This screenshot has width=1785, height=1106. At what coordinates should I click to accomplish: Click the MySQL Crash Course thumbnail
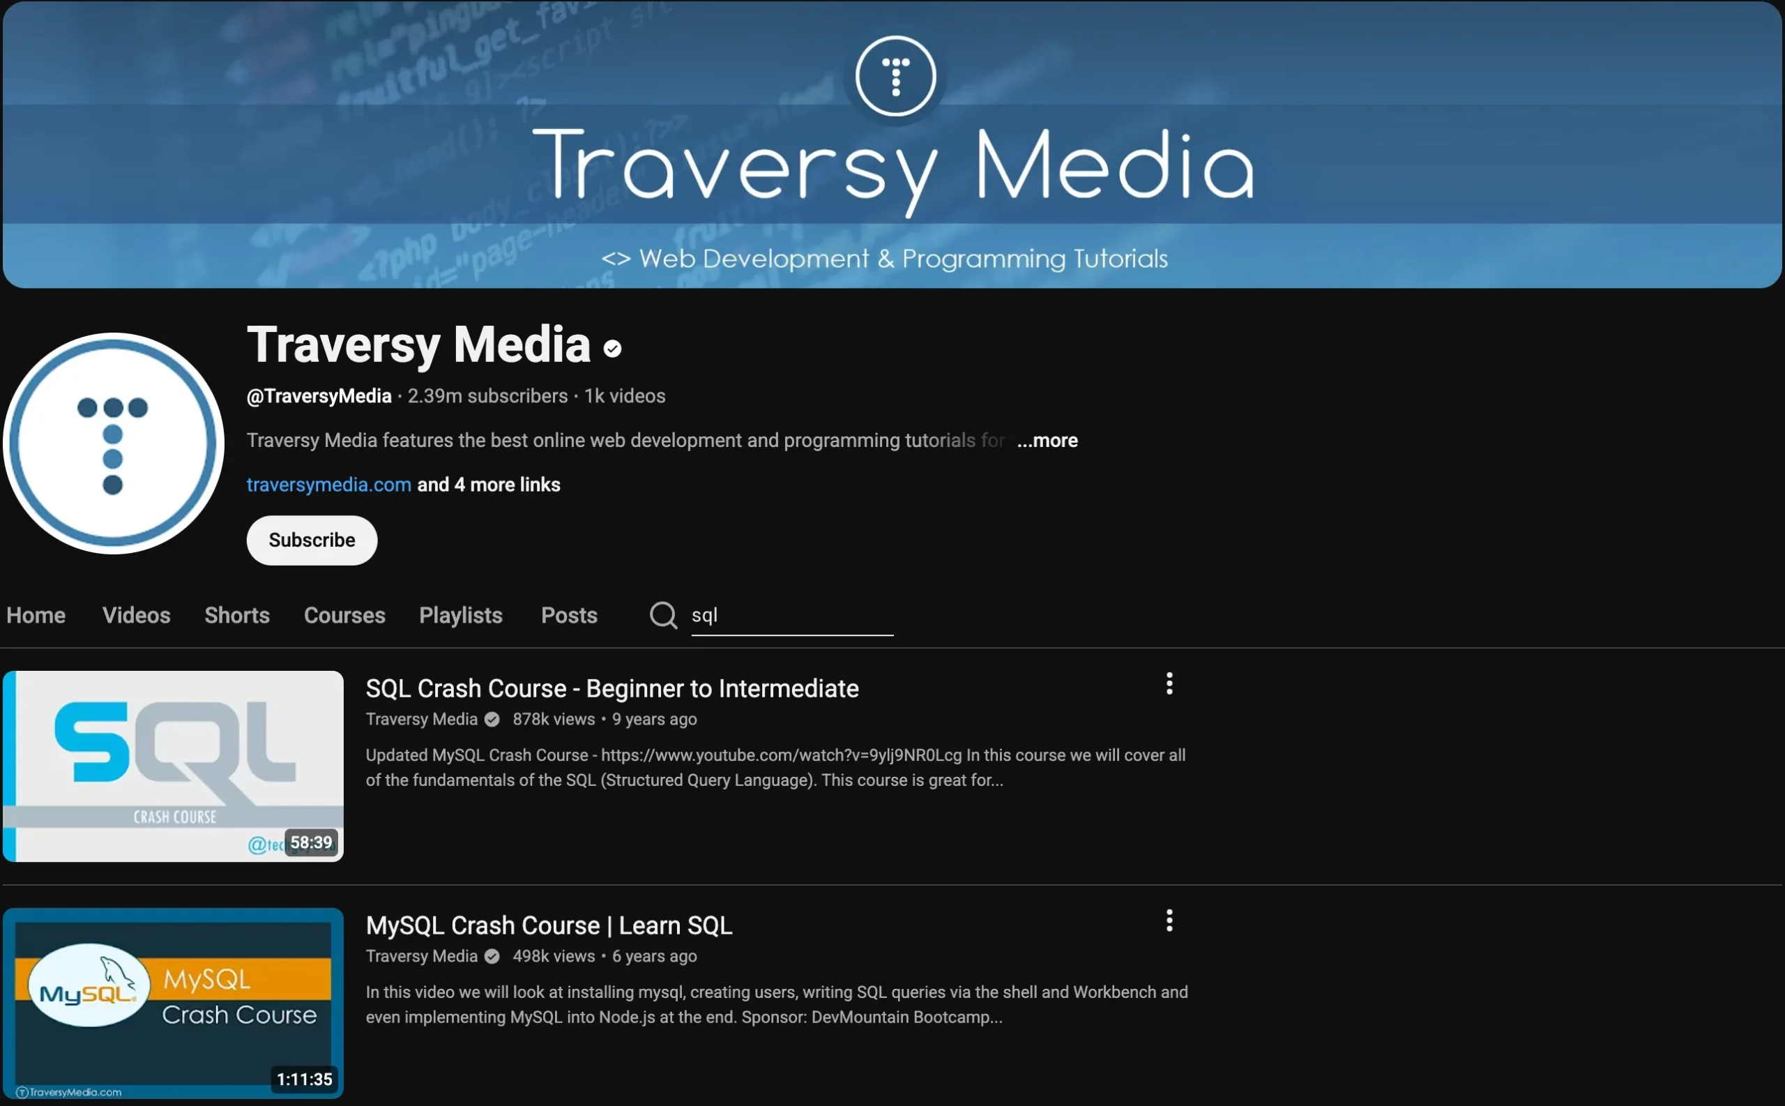click(173, 1003)
